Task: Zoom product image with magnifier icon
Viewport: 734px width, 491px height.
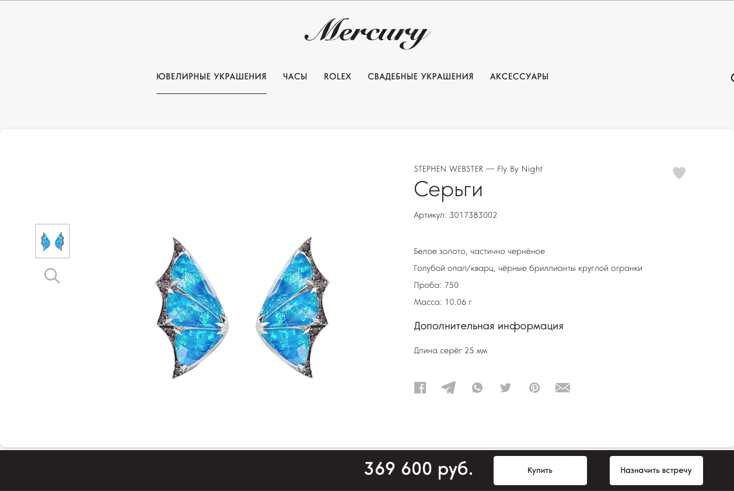Action: 52,276
